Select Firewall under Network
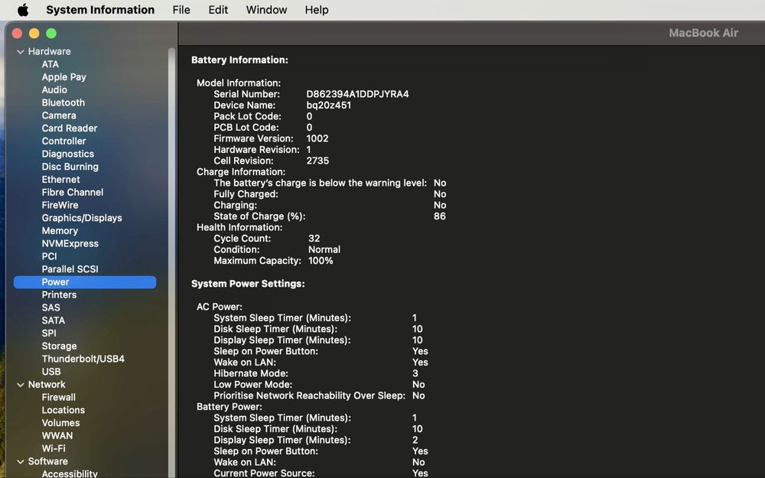765x478 pixels. point(59,398)
